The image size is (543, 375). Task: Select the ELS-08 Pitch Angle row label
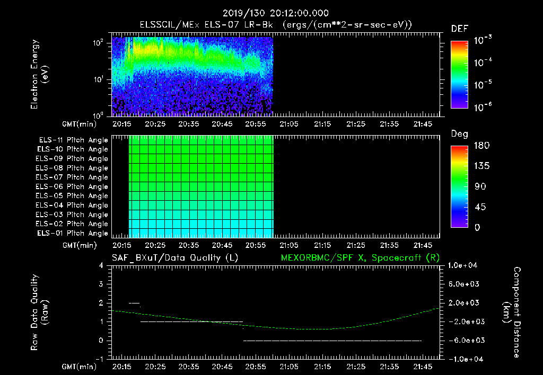[x=72, y=168]
